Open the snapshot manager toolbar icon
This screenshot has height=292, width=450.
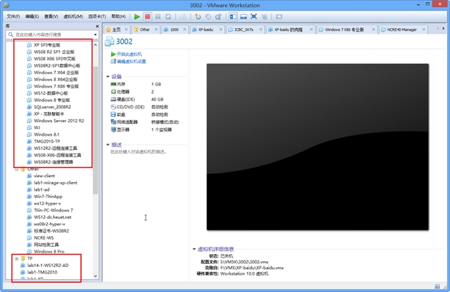[219, 17]
